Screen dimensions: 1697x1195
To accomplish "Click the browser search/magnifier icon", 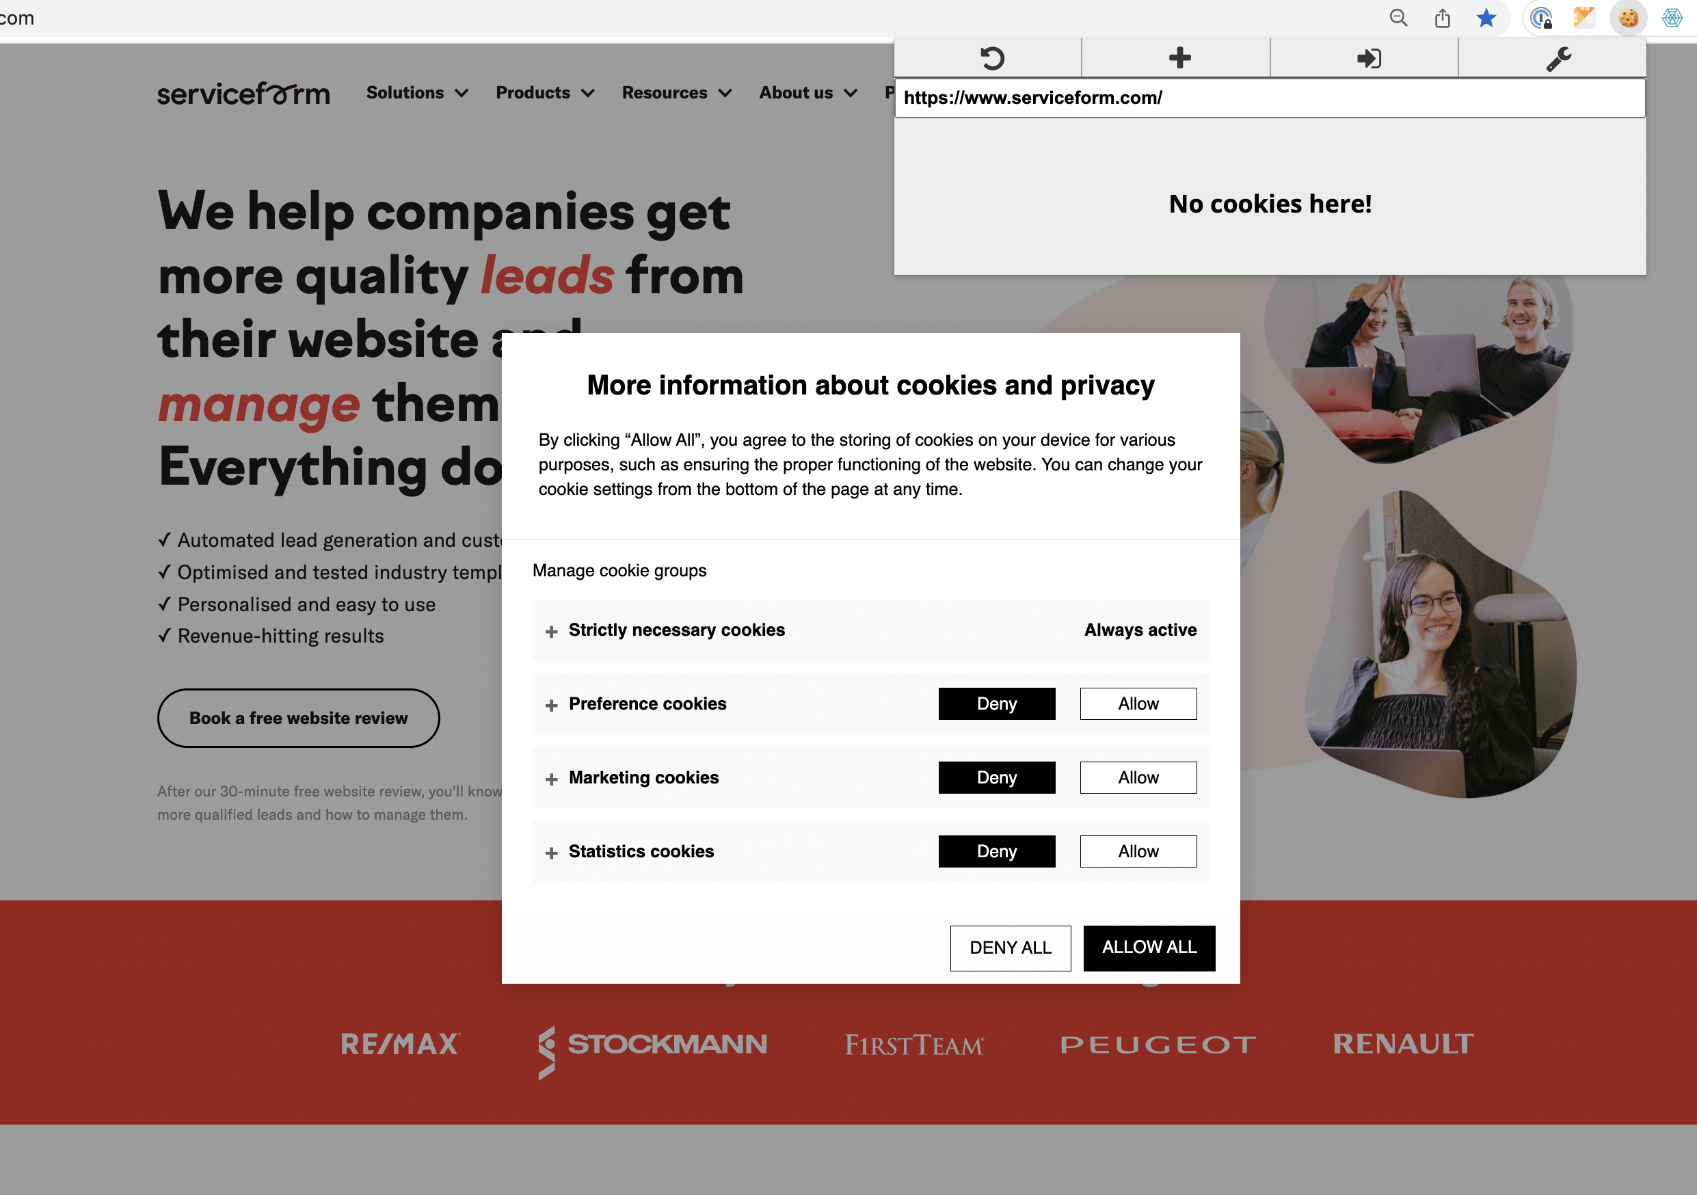I will pyautogui.click(x=1397, y=18).
